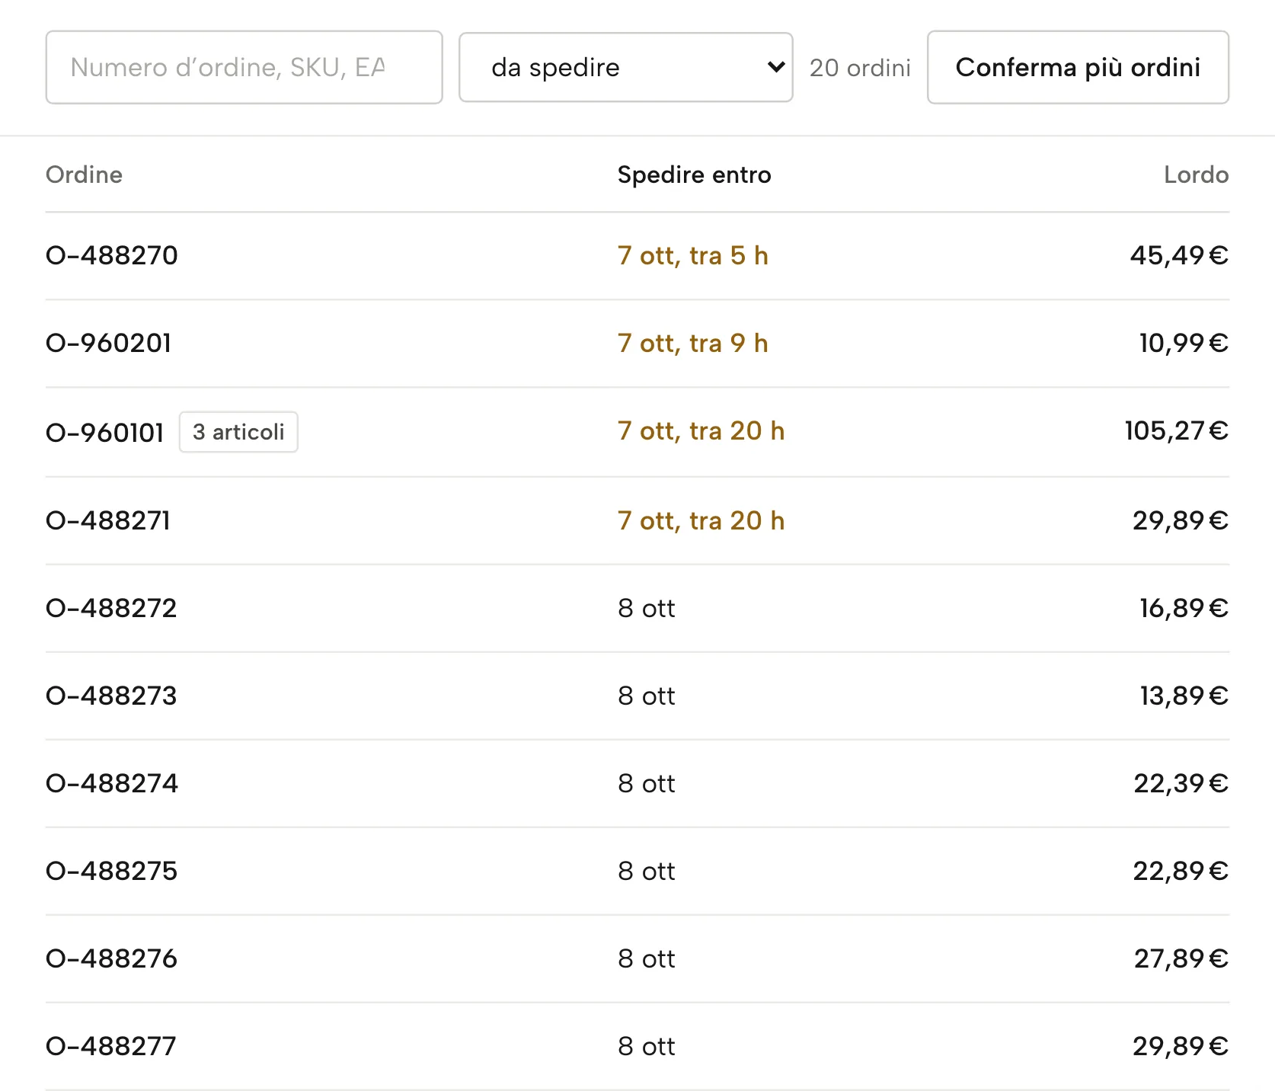Viewport: 1275px width, 1091px height.
Task: Focus the order number search field
Action: pos(244,67)
